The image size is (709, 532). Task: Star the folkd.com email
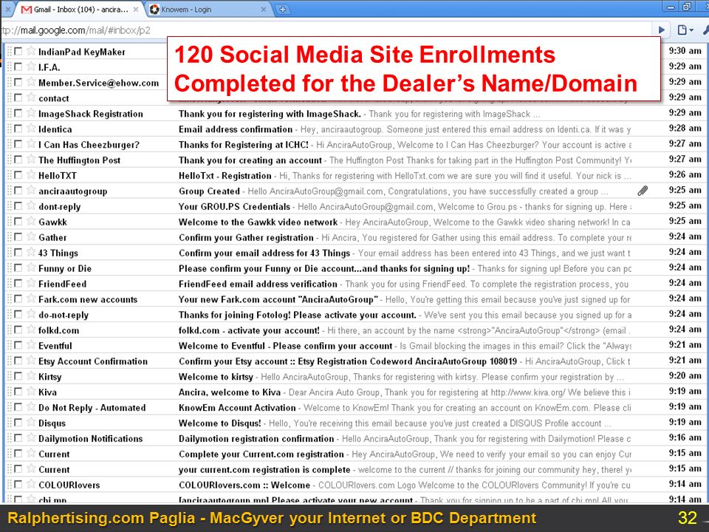coord(31,330)
